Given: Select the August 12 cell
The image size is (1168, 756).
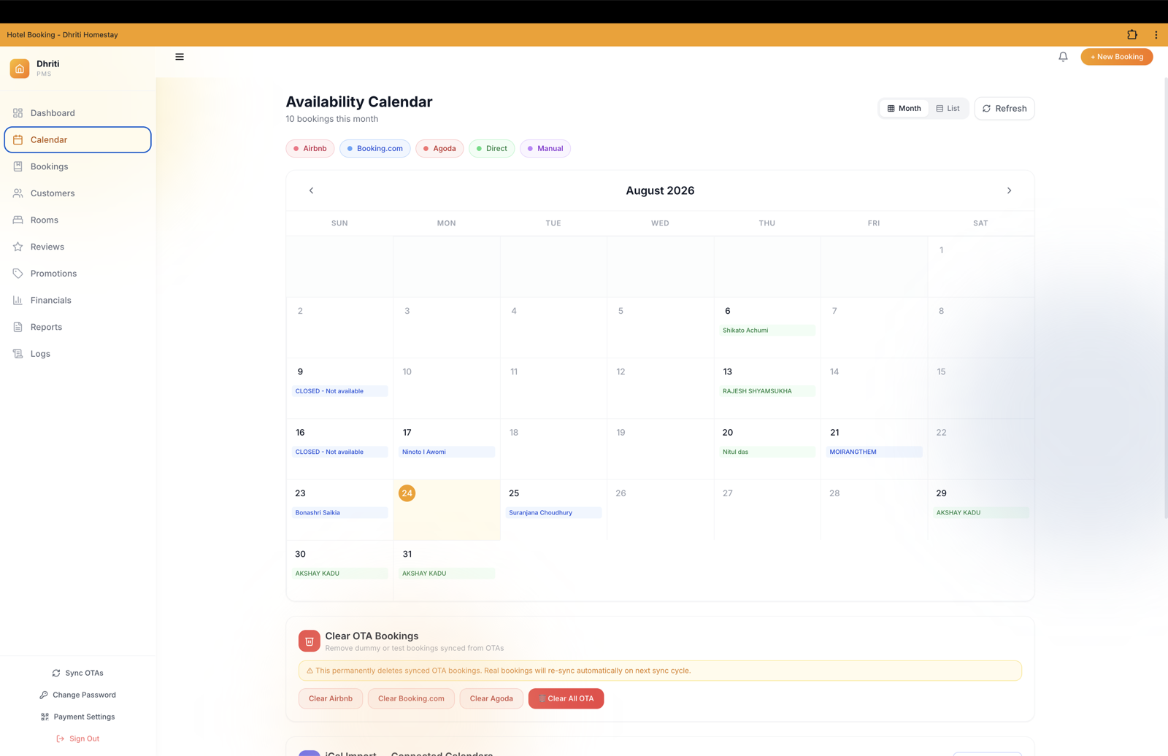Looking at the screenshot, I should coord(660,388).
